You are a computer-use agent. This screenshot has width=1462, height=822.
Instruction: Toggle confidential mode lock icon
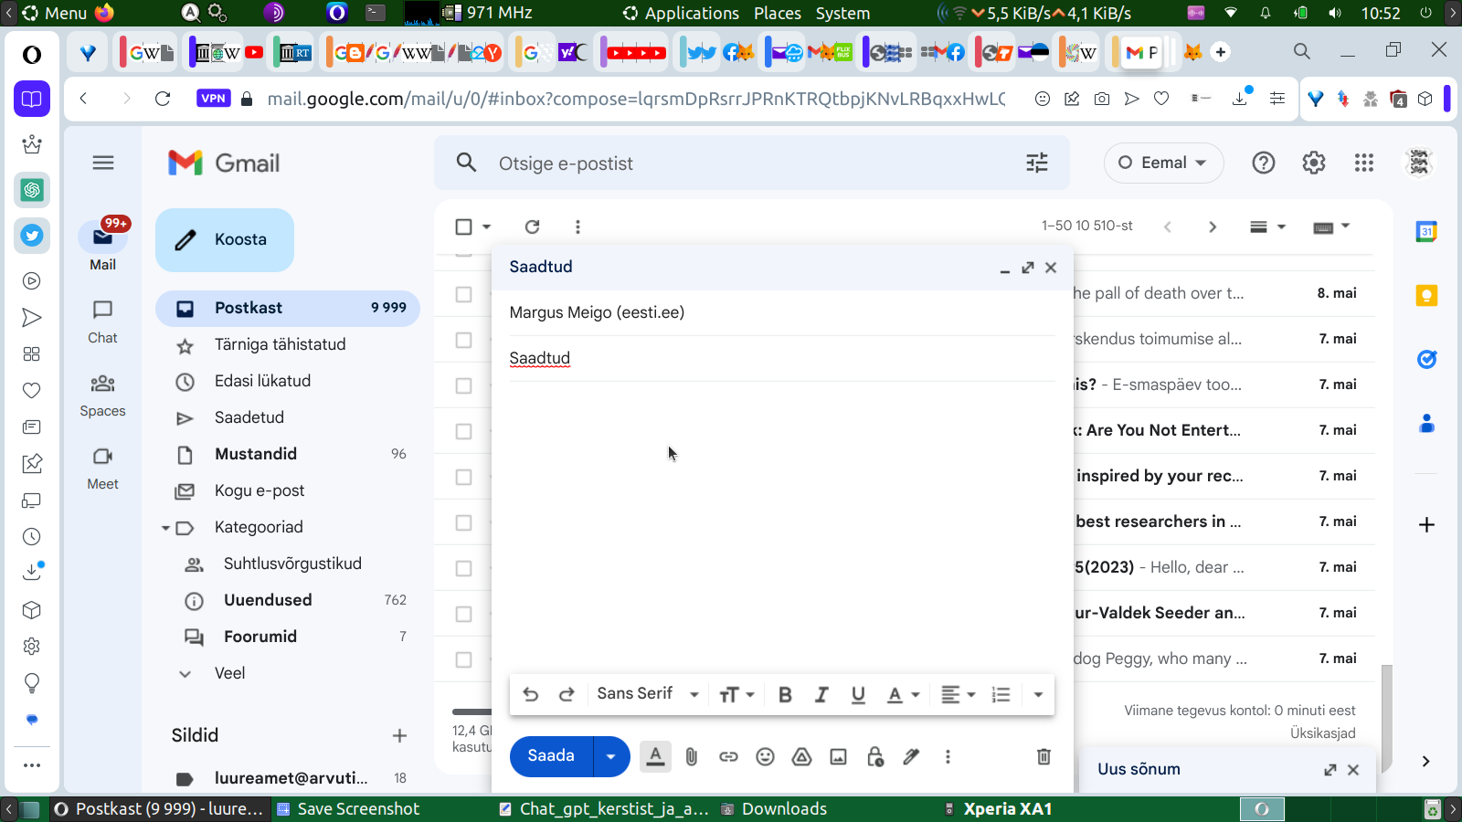(875, 756)
